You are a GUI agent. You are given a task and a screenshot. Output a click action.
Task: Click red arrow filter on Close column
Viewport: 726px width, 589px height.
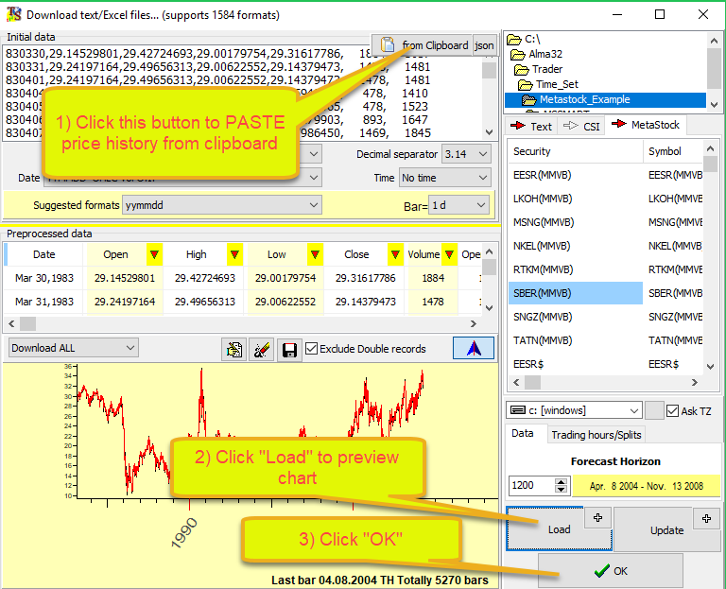(394, 254)
